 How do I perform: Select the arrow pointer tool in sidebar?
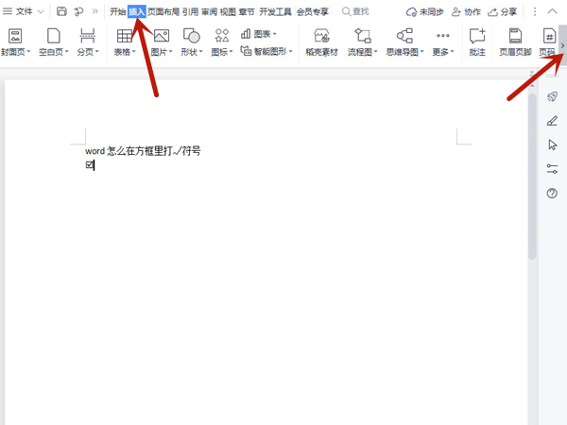(552, 144)
